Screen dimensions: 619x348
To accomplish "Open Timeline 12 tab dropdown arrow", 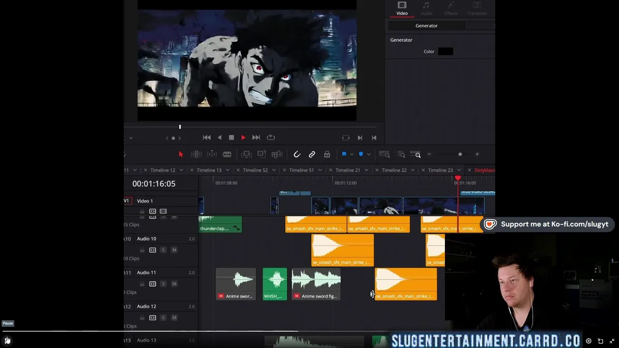I will point(181,170).
